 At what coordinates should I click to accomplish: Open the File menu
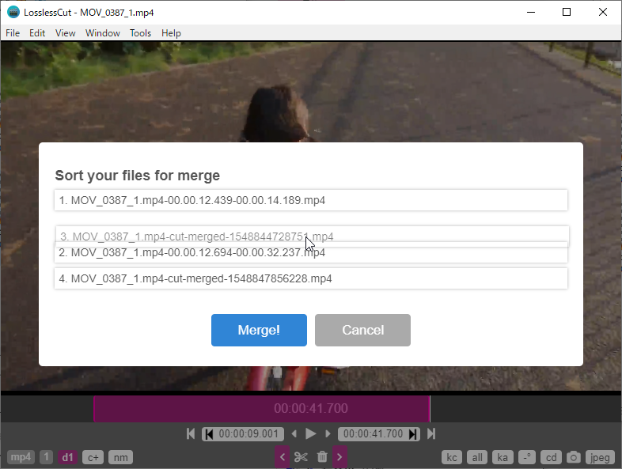click(13, 33)
